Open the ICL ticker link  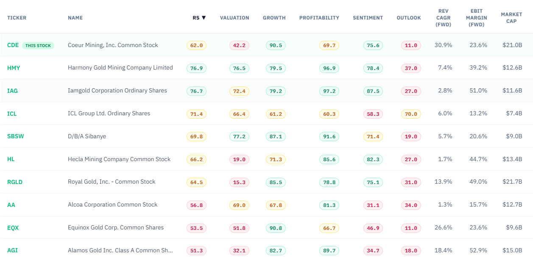[12, 114]
